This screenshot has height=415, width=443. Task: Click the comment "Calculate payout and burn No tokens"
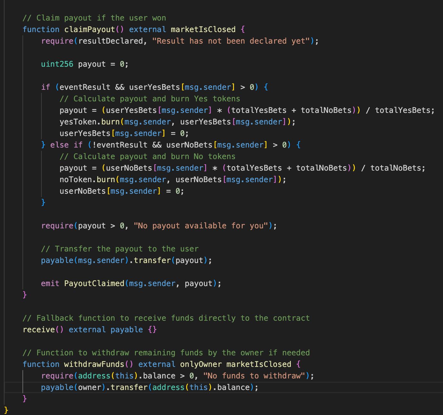(x=148, y=157)
